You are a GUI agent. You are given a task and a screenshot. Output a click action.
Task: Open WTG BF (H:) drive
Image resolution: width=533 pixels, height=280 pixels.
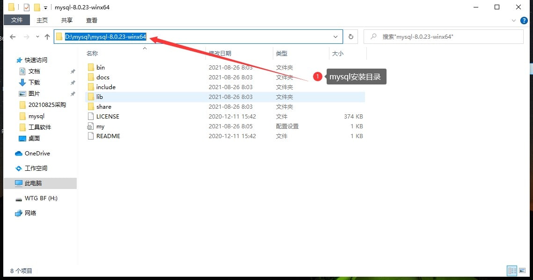[41, 198]
